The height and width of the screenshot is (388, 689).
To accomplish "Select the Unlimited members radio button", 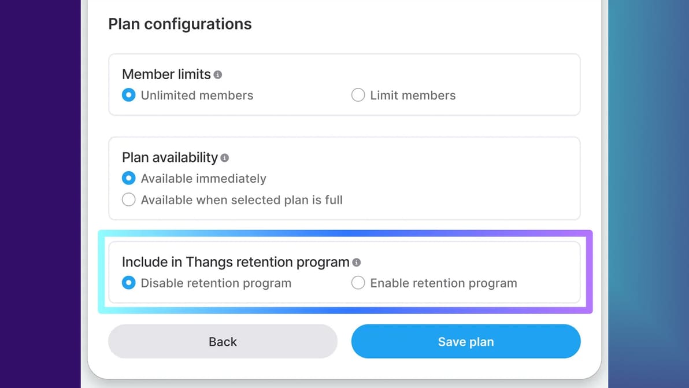I will coord(129,95).
